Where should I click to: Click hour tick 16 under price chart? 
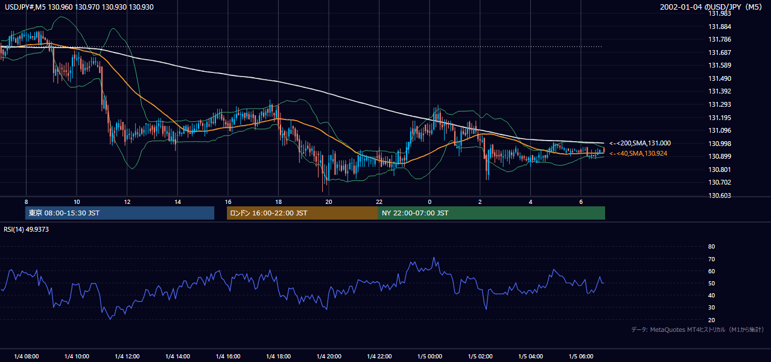pos(228,202)
